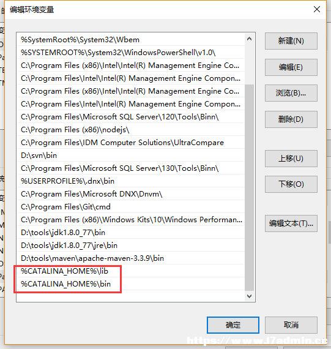Close the 编辑环境变量 dialog window

click(317, 9)
